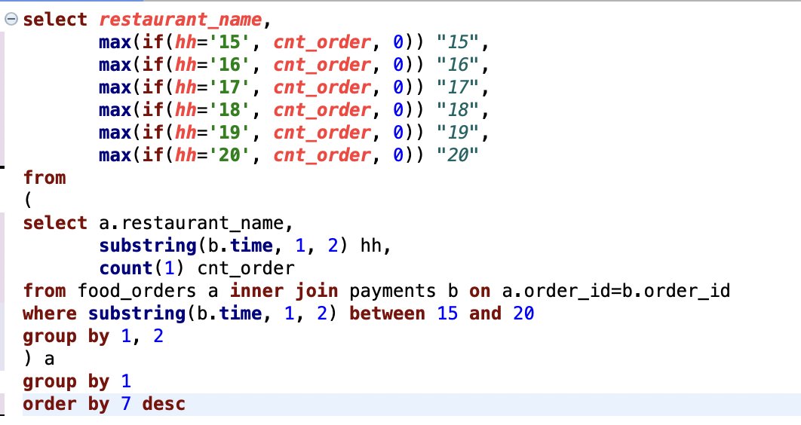Click the cnt_order alias after count(1)

(246, 268)
